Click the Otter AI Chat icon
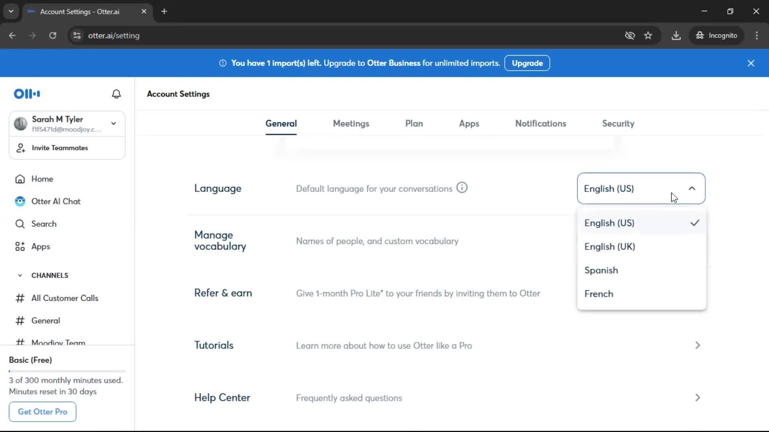This screenshot has height=432, width=769. pos(20,201)
